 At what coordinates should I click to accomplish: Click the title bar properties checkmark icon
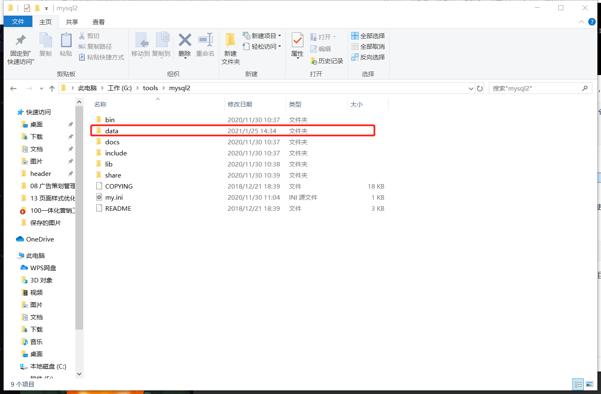[27, 8]
